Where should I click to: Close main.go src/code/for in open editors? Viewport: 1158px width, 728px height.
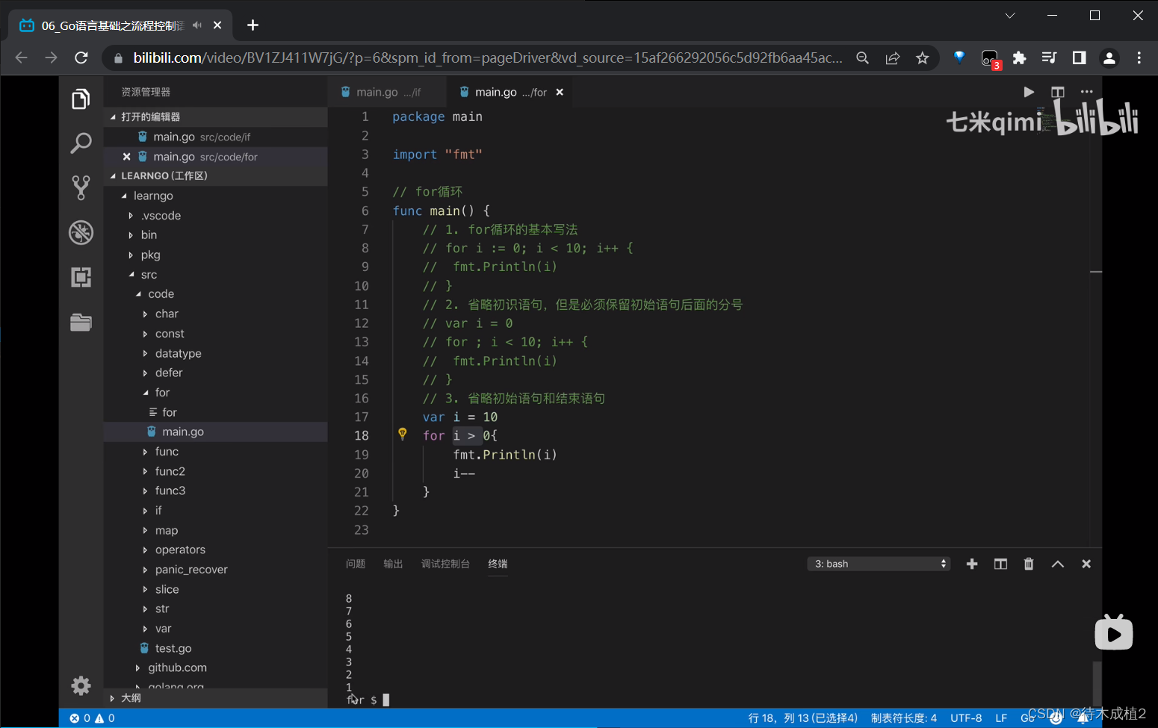tap(126, 157)
